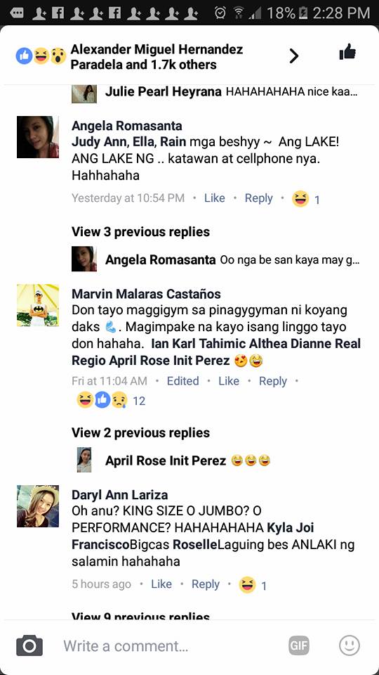Reply to Daryl Ann Lariza's comment
Screen dimensions: 379x675
point(206,584)
